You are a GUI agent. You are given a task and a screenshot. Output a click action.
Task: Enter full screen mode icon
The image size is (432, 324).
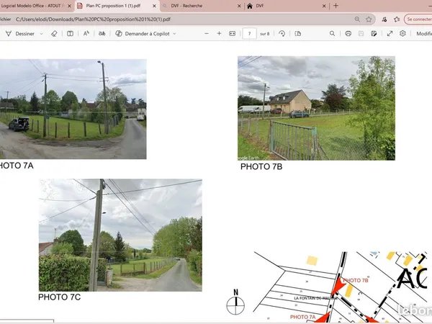point(390,34)
